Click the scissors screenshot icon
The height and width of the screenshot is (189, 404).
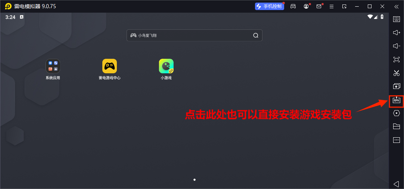click(397, 73)
